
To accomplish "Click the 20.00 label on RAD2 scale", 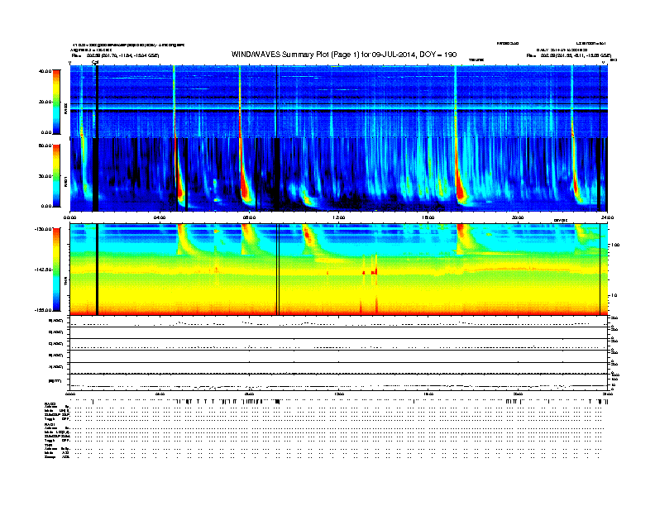I will [45, 102].
